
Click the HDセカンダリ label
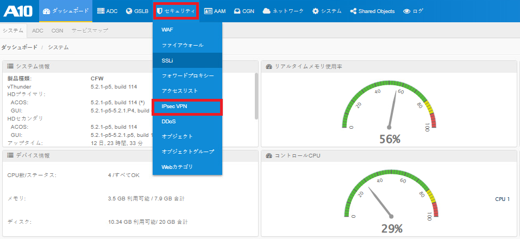coord(25,118)
